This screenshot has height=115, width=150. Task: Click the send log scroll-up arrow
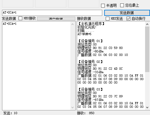pos(72,24)
